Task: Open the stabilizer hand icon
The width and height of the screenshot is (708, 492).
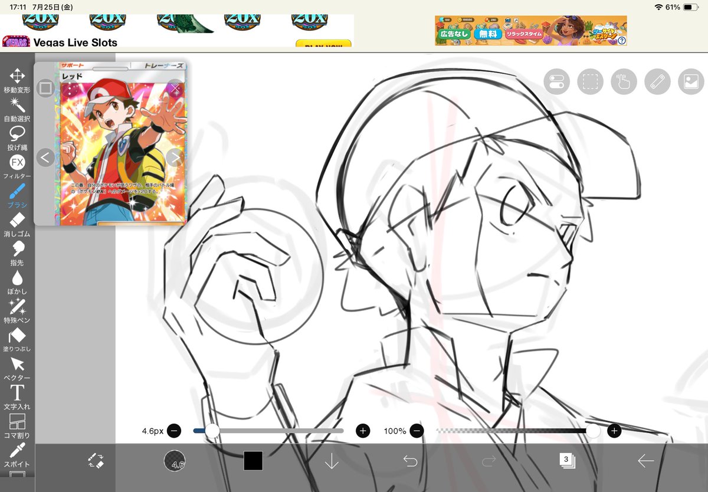Action: (624, 82)
